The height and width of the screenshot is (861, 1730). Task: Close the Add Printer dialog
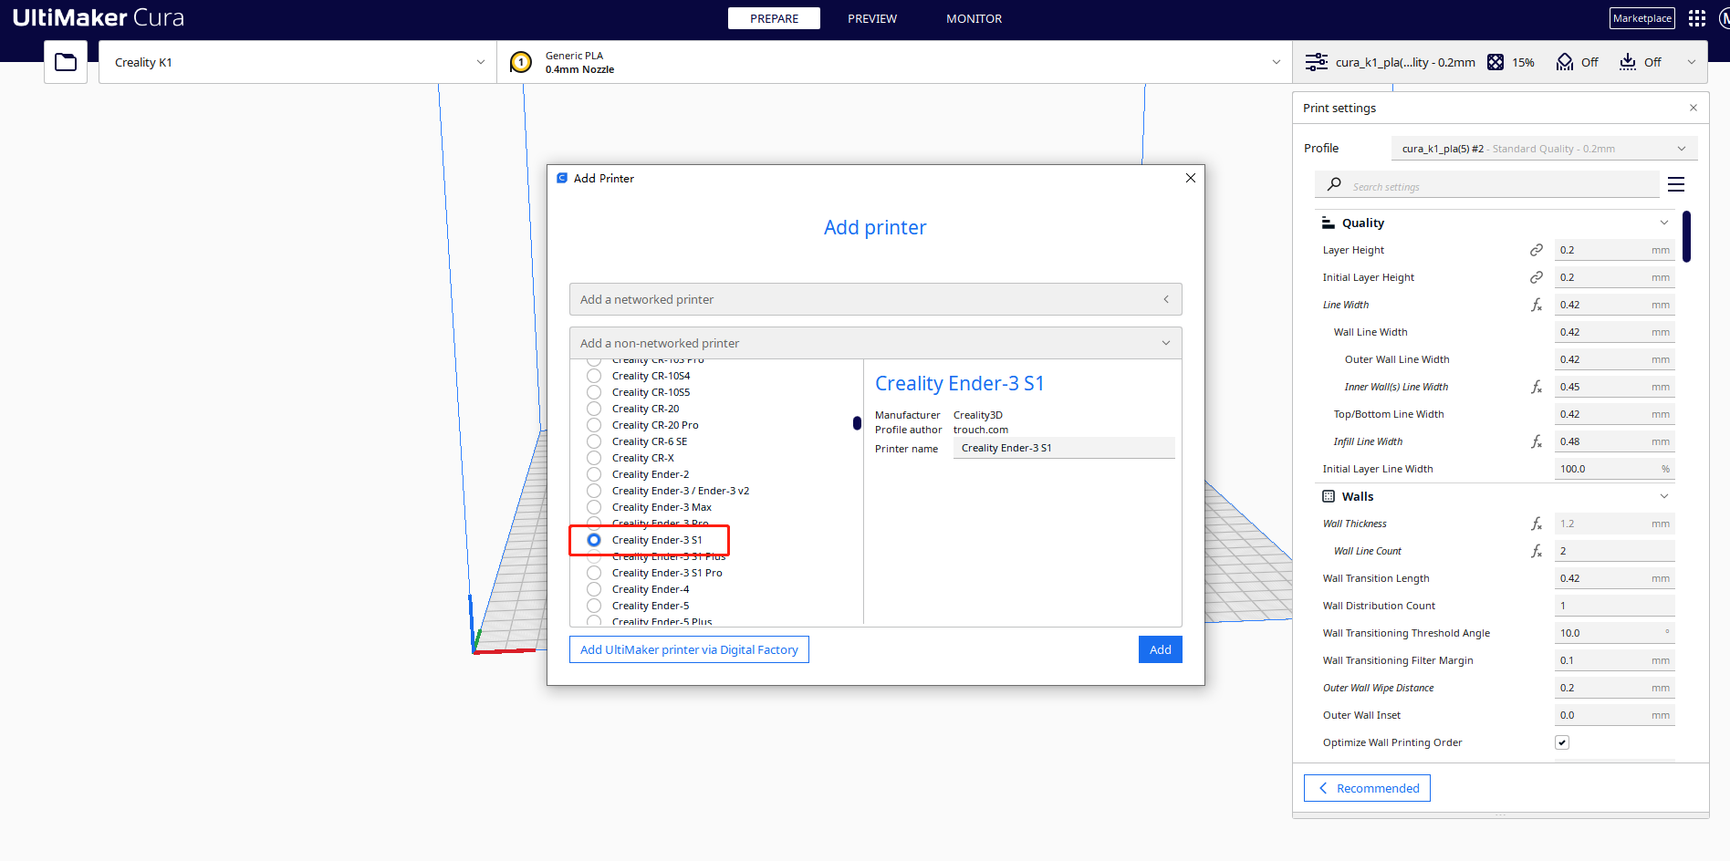click(x=1191, y=178)
